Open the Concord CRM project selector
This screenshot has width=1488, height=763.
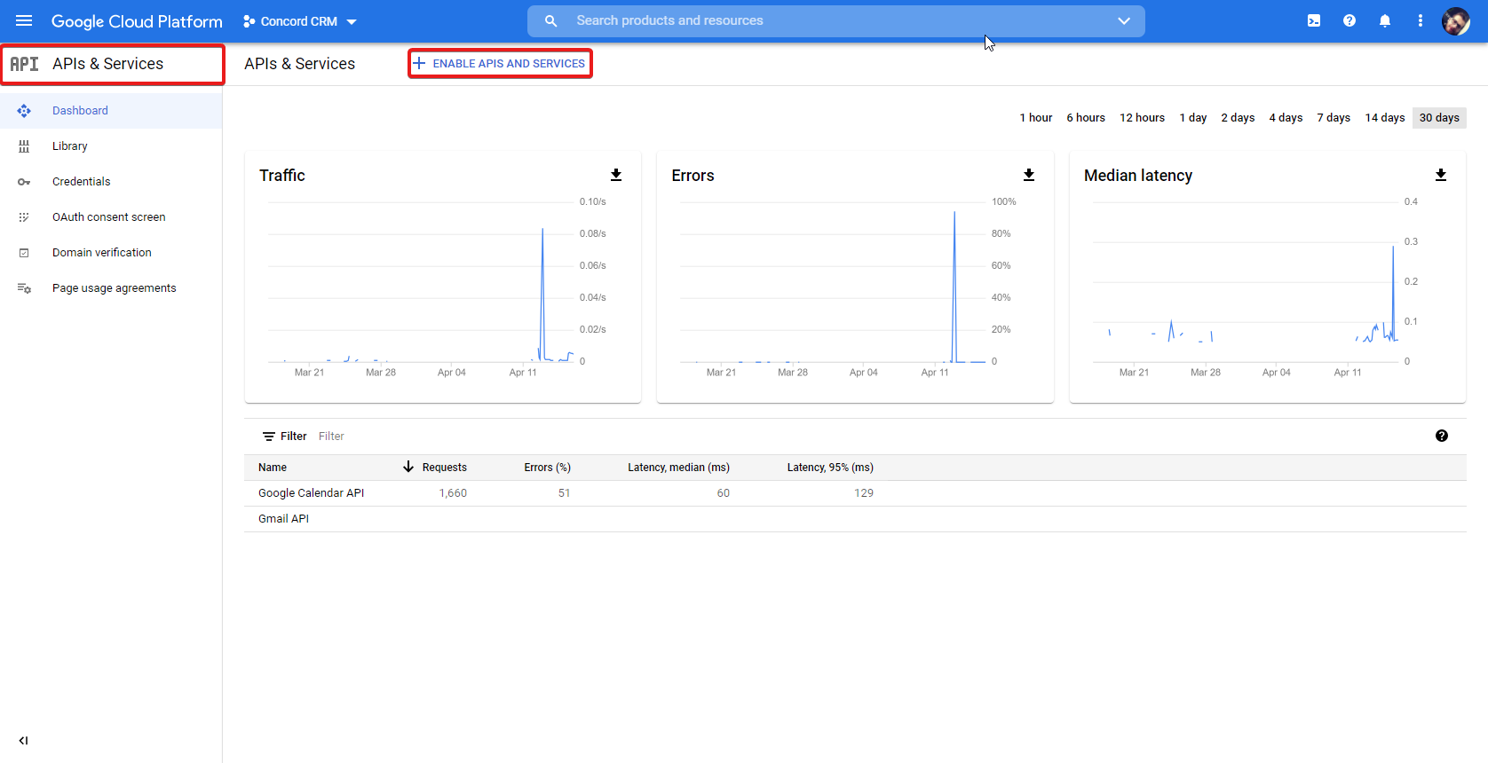[x=300, y=21]
